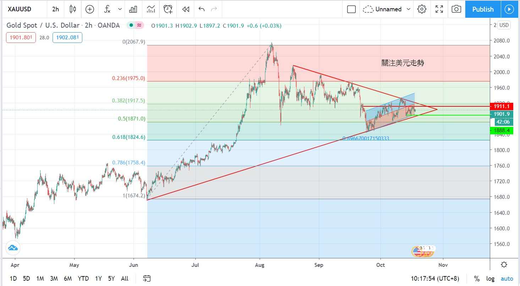Switch to the 5Y date range
The height and width of the screenshot is (286, 520).
coord(111,279)
